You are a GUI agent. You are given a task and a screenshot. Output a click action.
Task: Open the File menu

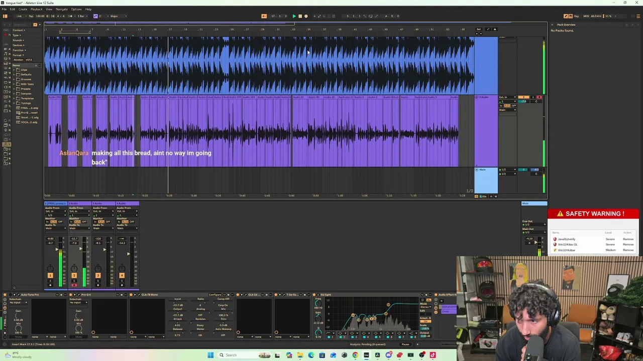click(5, 9)
